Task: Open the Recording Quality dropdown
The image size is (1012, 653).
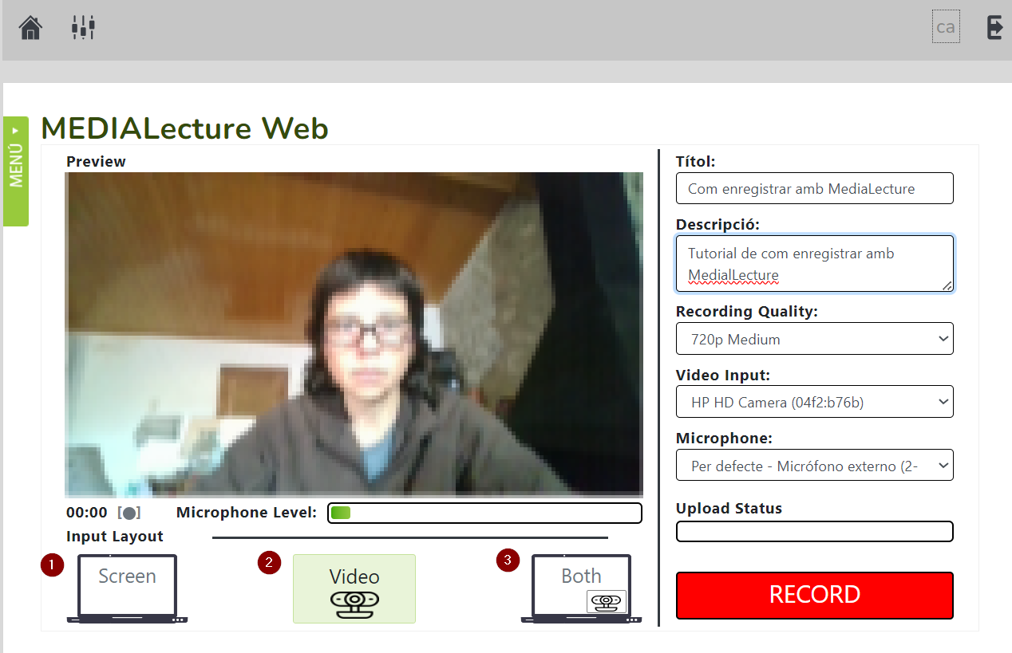Action: (x=815, y=339)
